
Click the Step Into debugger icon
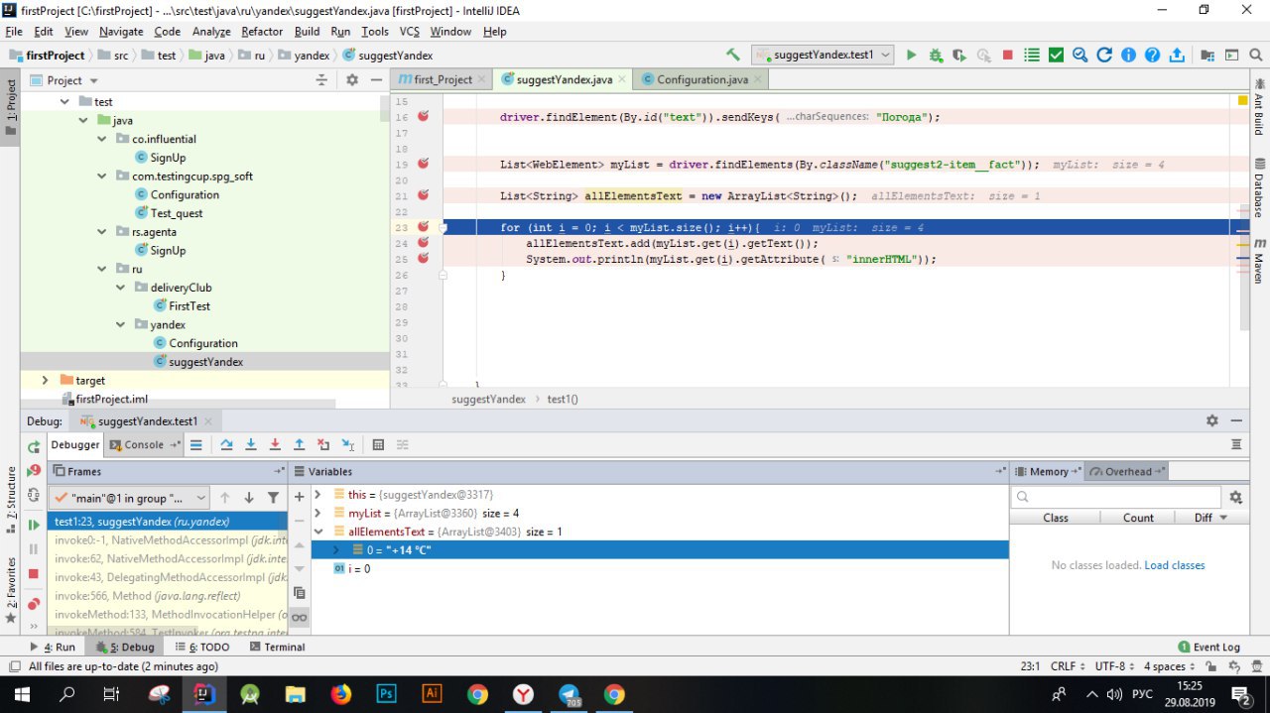(x=251, y=445)
